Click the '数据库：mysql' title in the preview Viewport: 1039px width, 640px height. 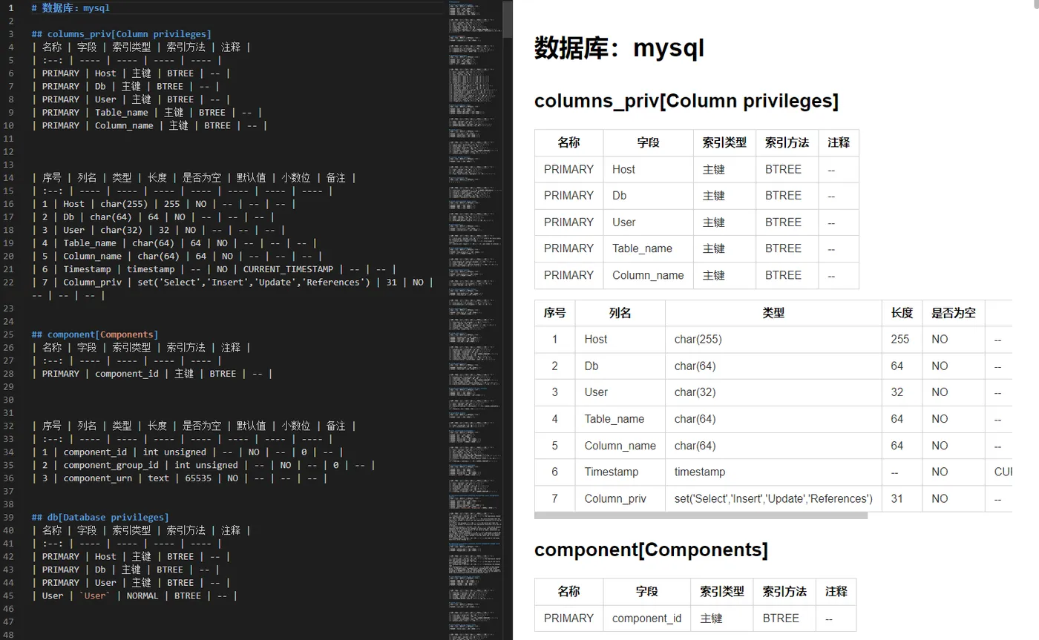click(x=619, y=49)
